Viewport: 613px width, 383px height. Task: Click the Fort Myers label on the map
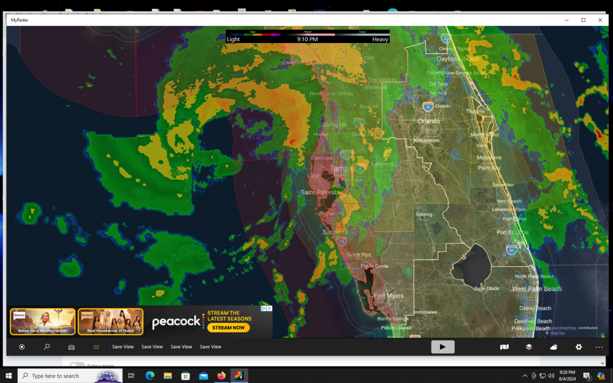[389, 295]
